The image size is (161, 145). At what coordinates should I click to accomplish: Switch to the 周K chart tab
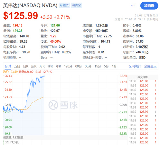pos(34,66)
